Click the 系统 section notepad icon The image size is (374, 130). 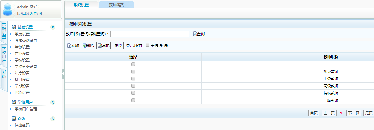click(x=14, y=118)
